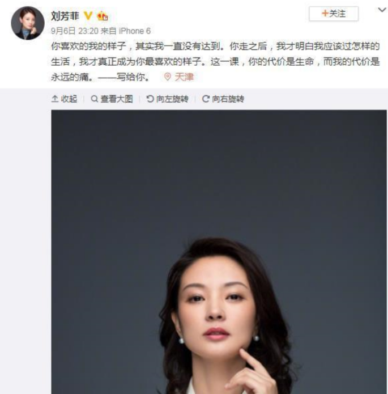Screen dimensions: 388x394
Task: Open the post options chevron menu
Action: pos(382,10)
